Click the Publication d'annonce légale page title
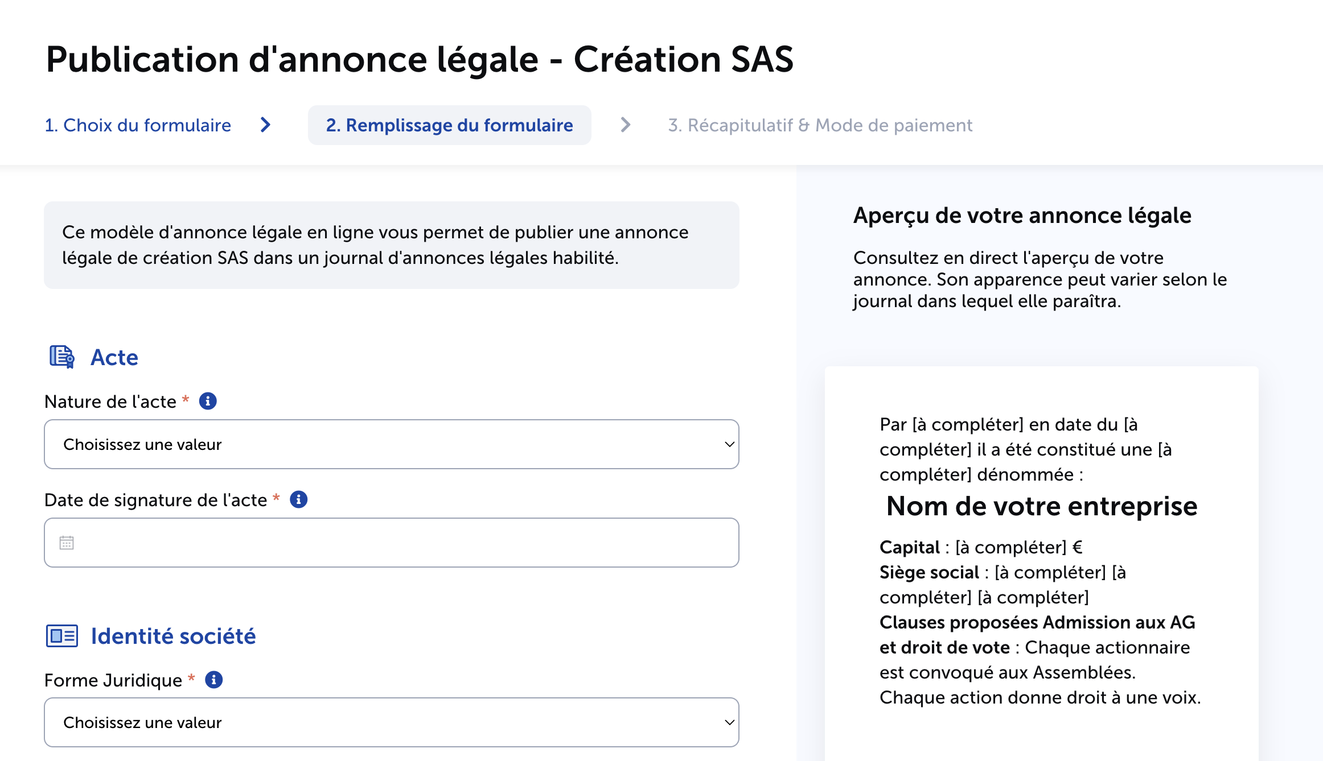Image resolution: width=1323 pixels, height=761 pixels. pyautogui.click(x=420, y=59)
